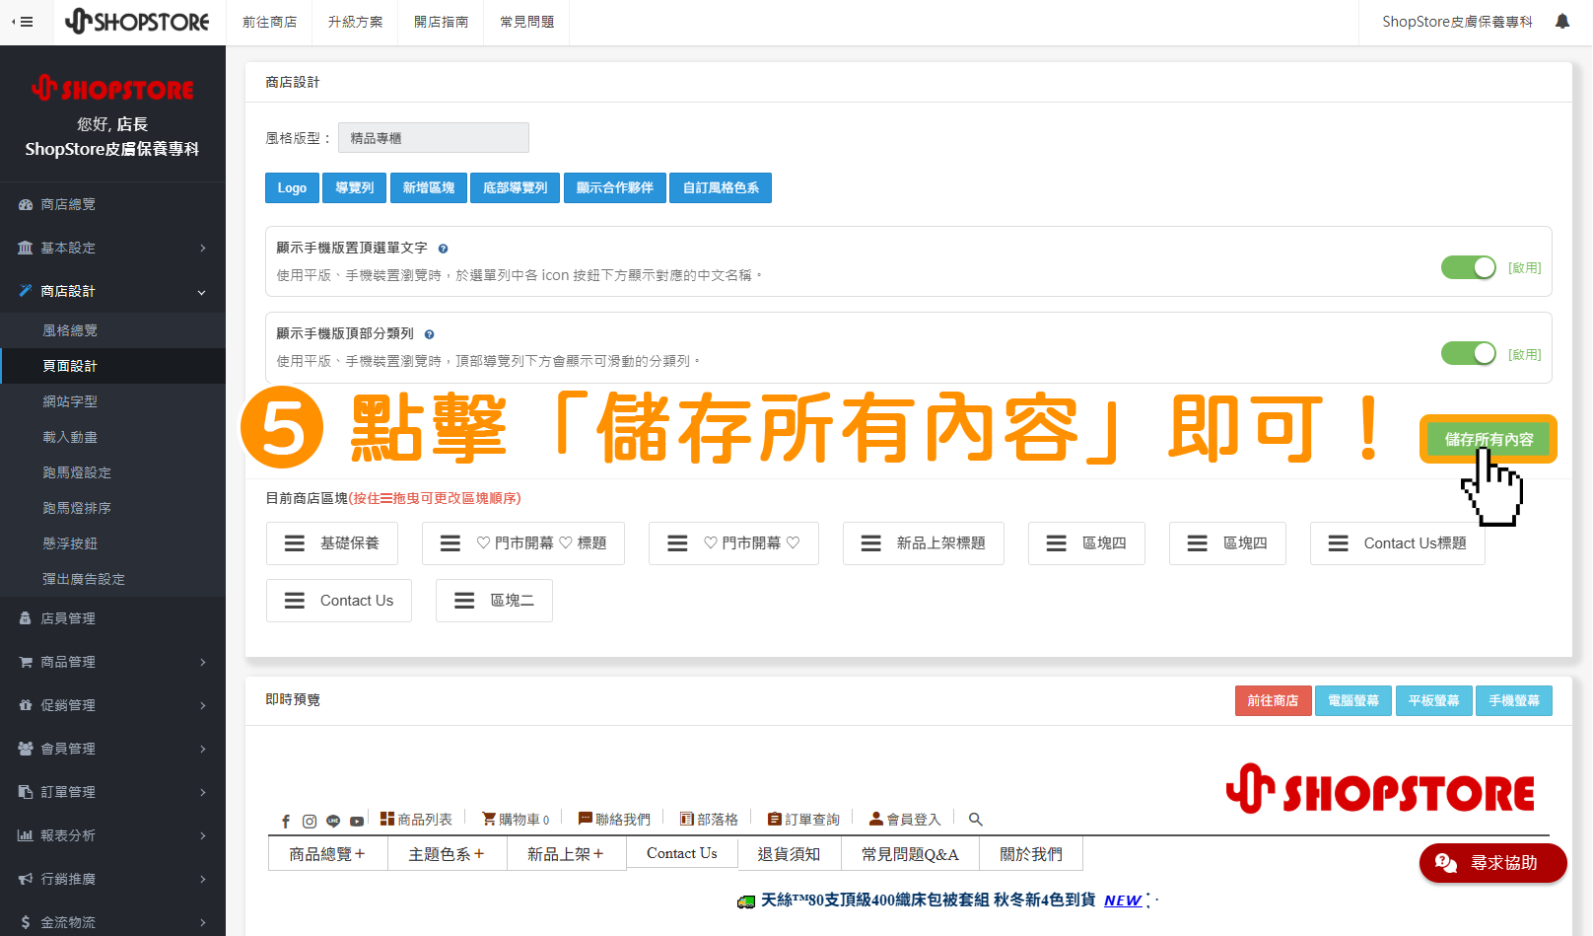Click the green 儲存所有內容 button
The image size is (1593, 936).
(x=1489, y=439)
